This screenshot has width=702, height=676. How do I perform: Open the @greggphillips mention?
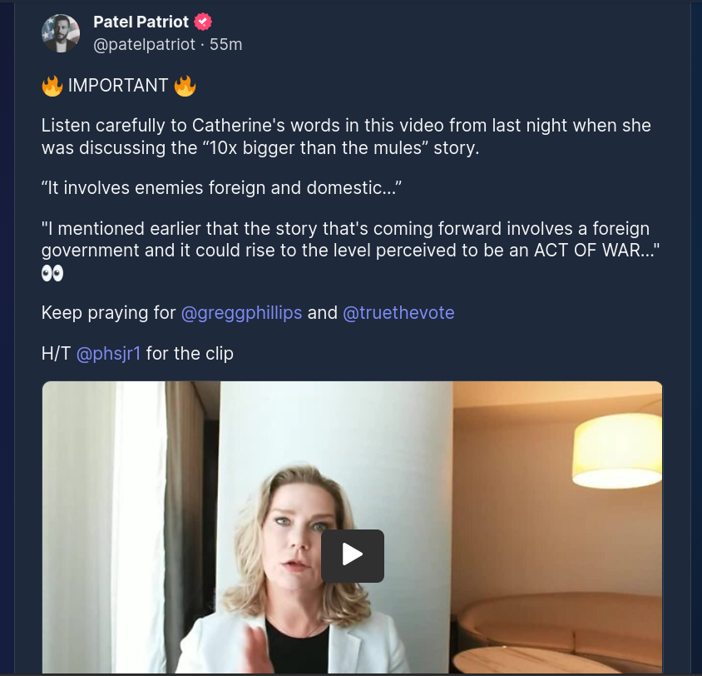(241, 313)
